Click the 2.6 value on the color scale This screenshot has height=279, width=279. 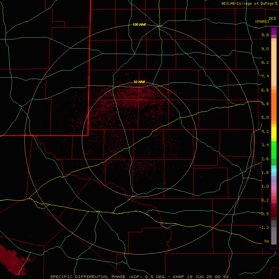(x=265, y=159)
